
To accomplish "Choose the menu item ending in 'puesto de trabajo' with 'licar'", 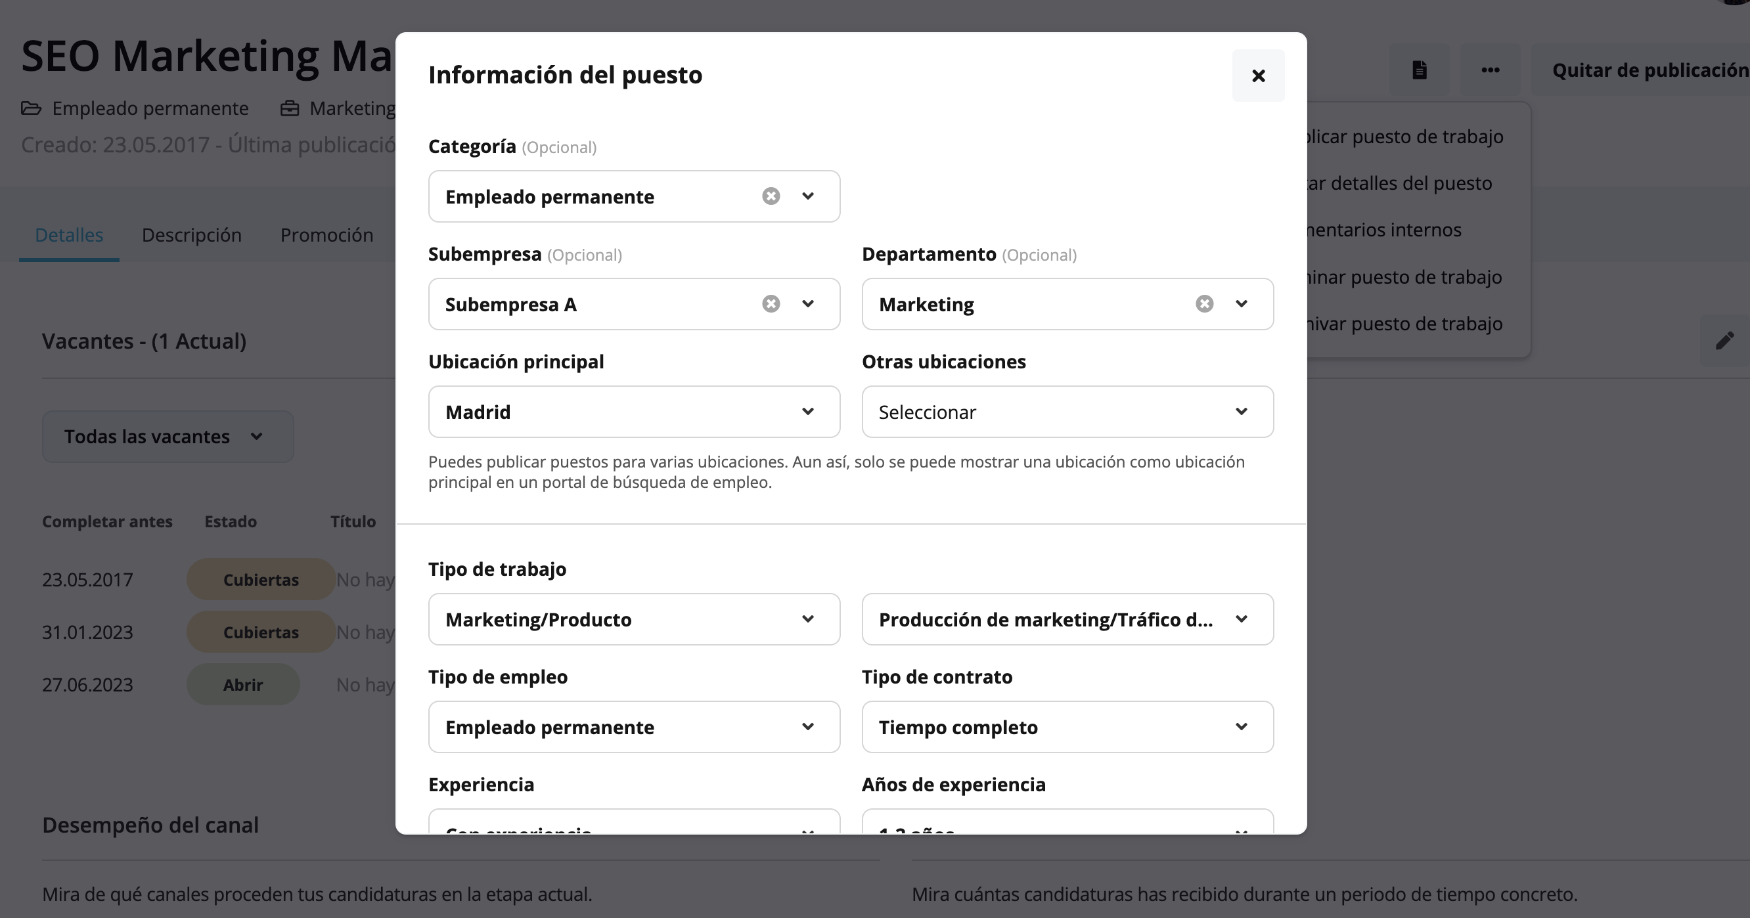I will click(1404, 137).
